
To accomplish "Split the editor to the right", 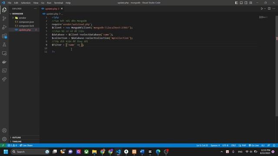I will [x=269, y=9].
